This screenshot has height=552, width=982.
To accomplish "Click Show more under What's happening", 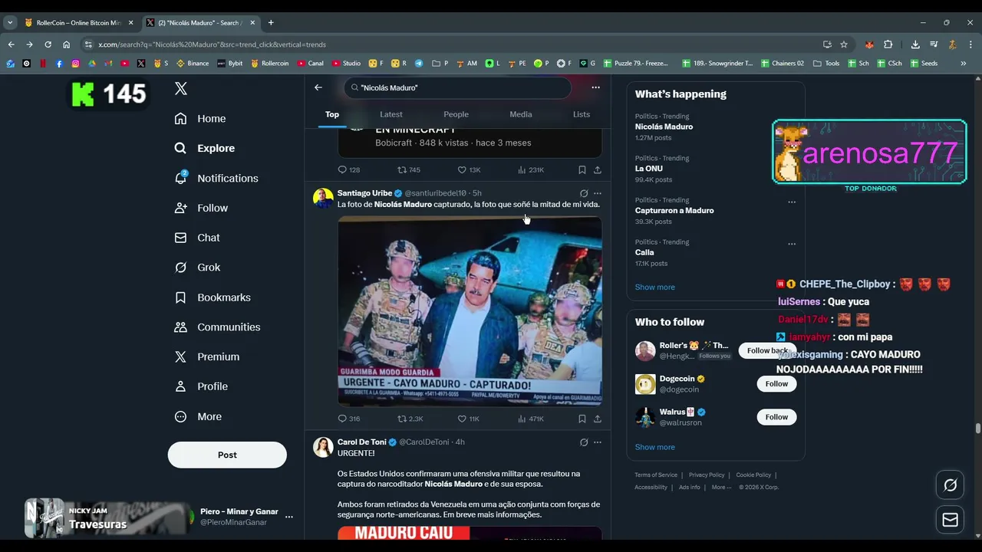I will point(655,287).
